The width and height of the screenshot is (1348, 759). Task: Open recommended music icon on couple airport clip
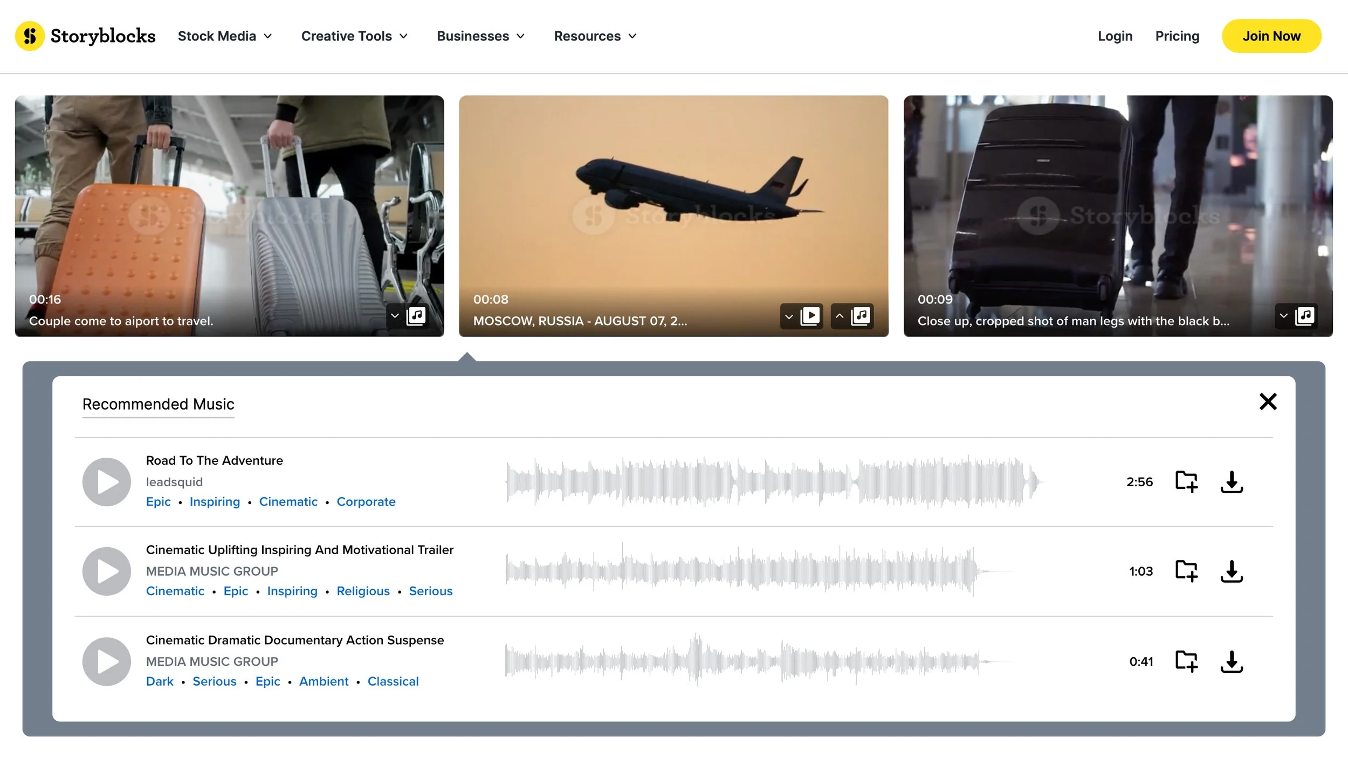[415, 316]
